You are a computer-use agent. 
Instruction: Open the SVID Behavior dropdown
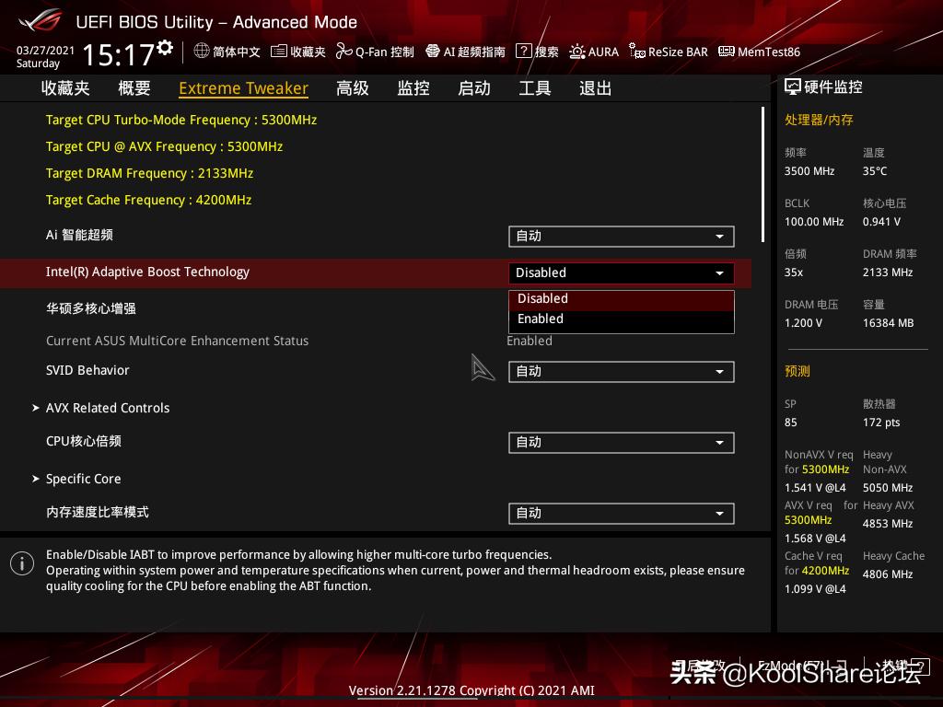(622, 372)
